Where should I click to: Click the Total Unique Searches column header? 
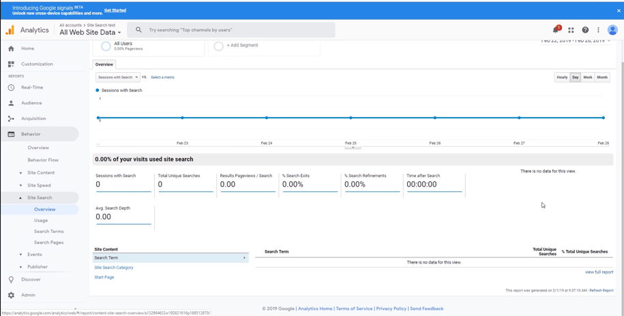(x=544, y=251)
